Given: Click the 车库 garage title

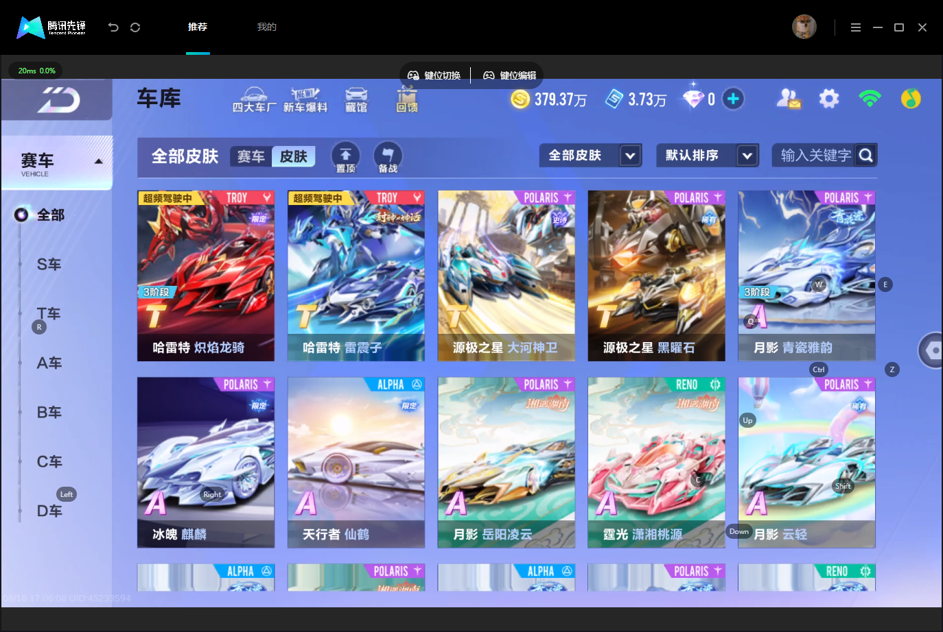Looking at the screenshot, I should click(x=159, y=99).
